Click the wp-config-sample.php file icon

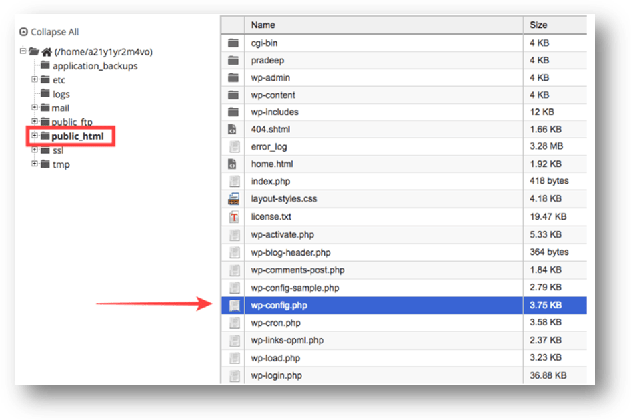235,288
